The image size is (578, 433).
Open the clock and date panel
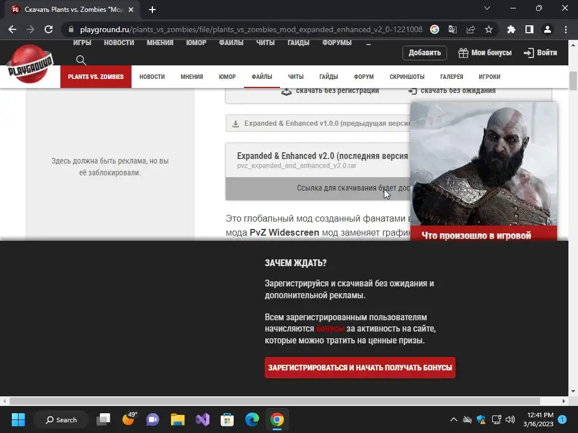pos(538,419)
